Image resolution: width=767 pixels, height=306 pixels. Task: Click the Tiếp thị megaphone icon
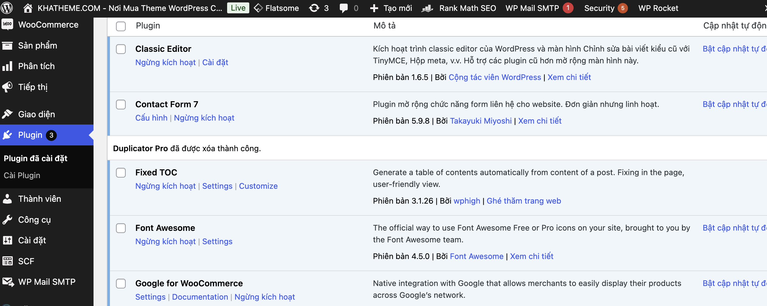click(x=7, y=87)
